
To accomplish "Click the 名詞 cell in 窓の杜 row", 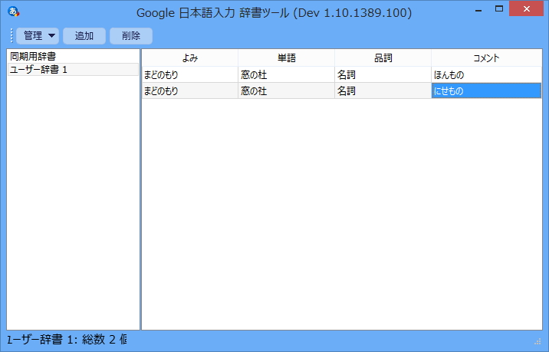I will click(383, 74).
